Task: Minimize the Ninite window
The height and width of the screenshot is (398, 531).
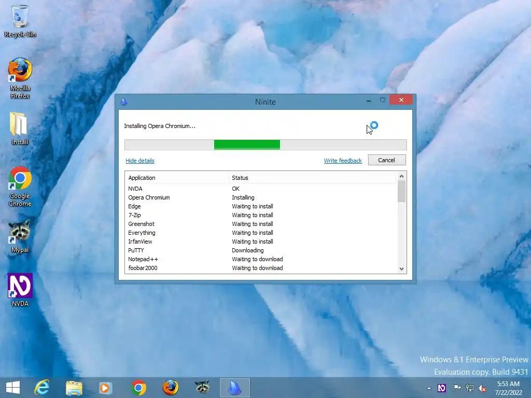Action: tap(369, 100)
